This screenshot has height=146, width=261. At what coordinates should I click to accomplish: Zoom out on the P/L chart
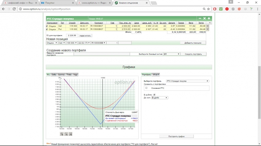[66, 134]
